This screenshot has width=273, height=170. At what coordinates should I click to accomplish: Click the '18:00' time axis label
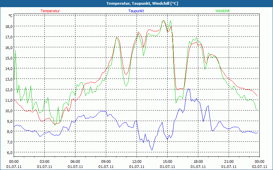198,162
